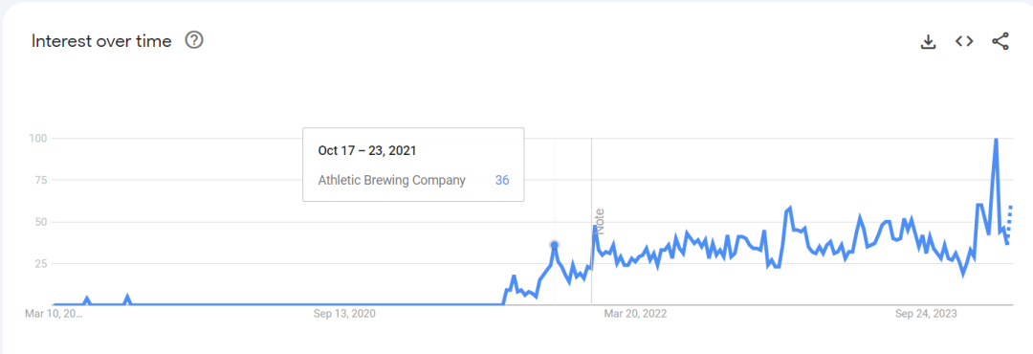Open the help icon beside Interest over time

193,41
